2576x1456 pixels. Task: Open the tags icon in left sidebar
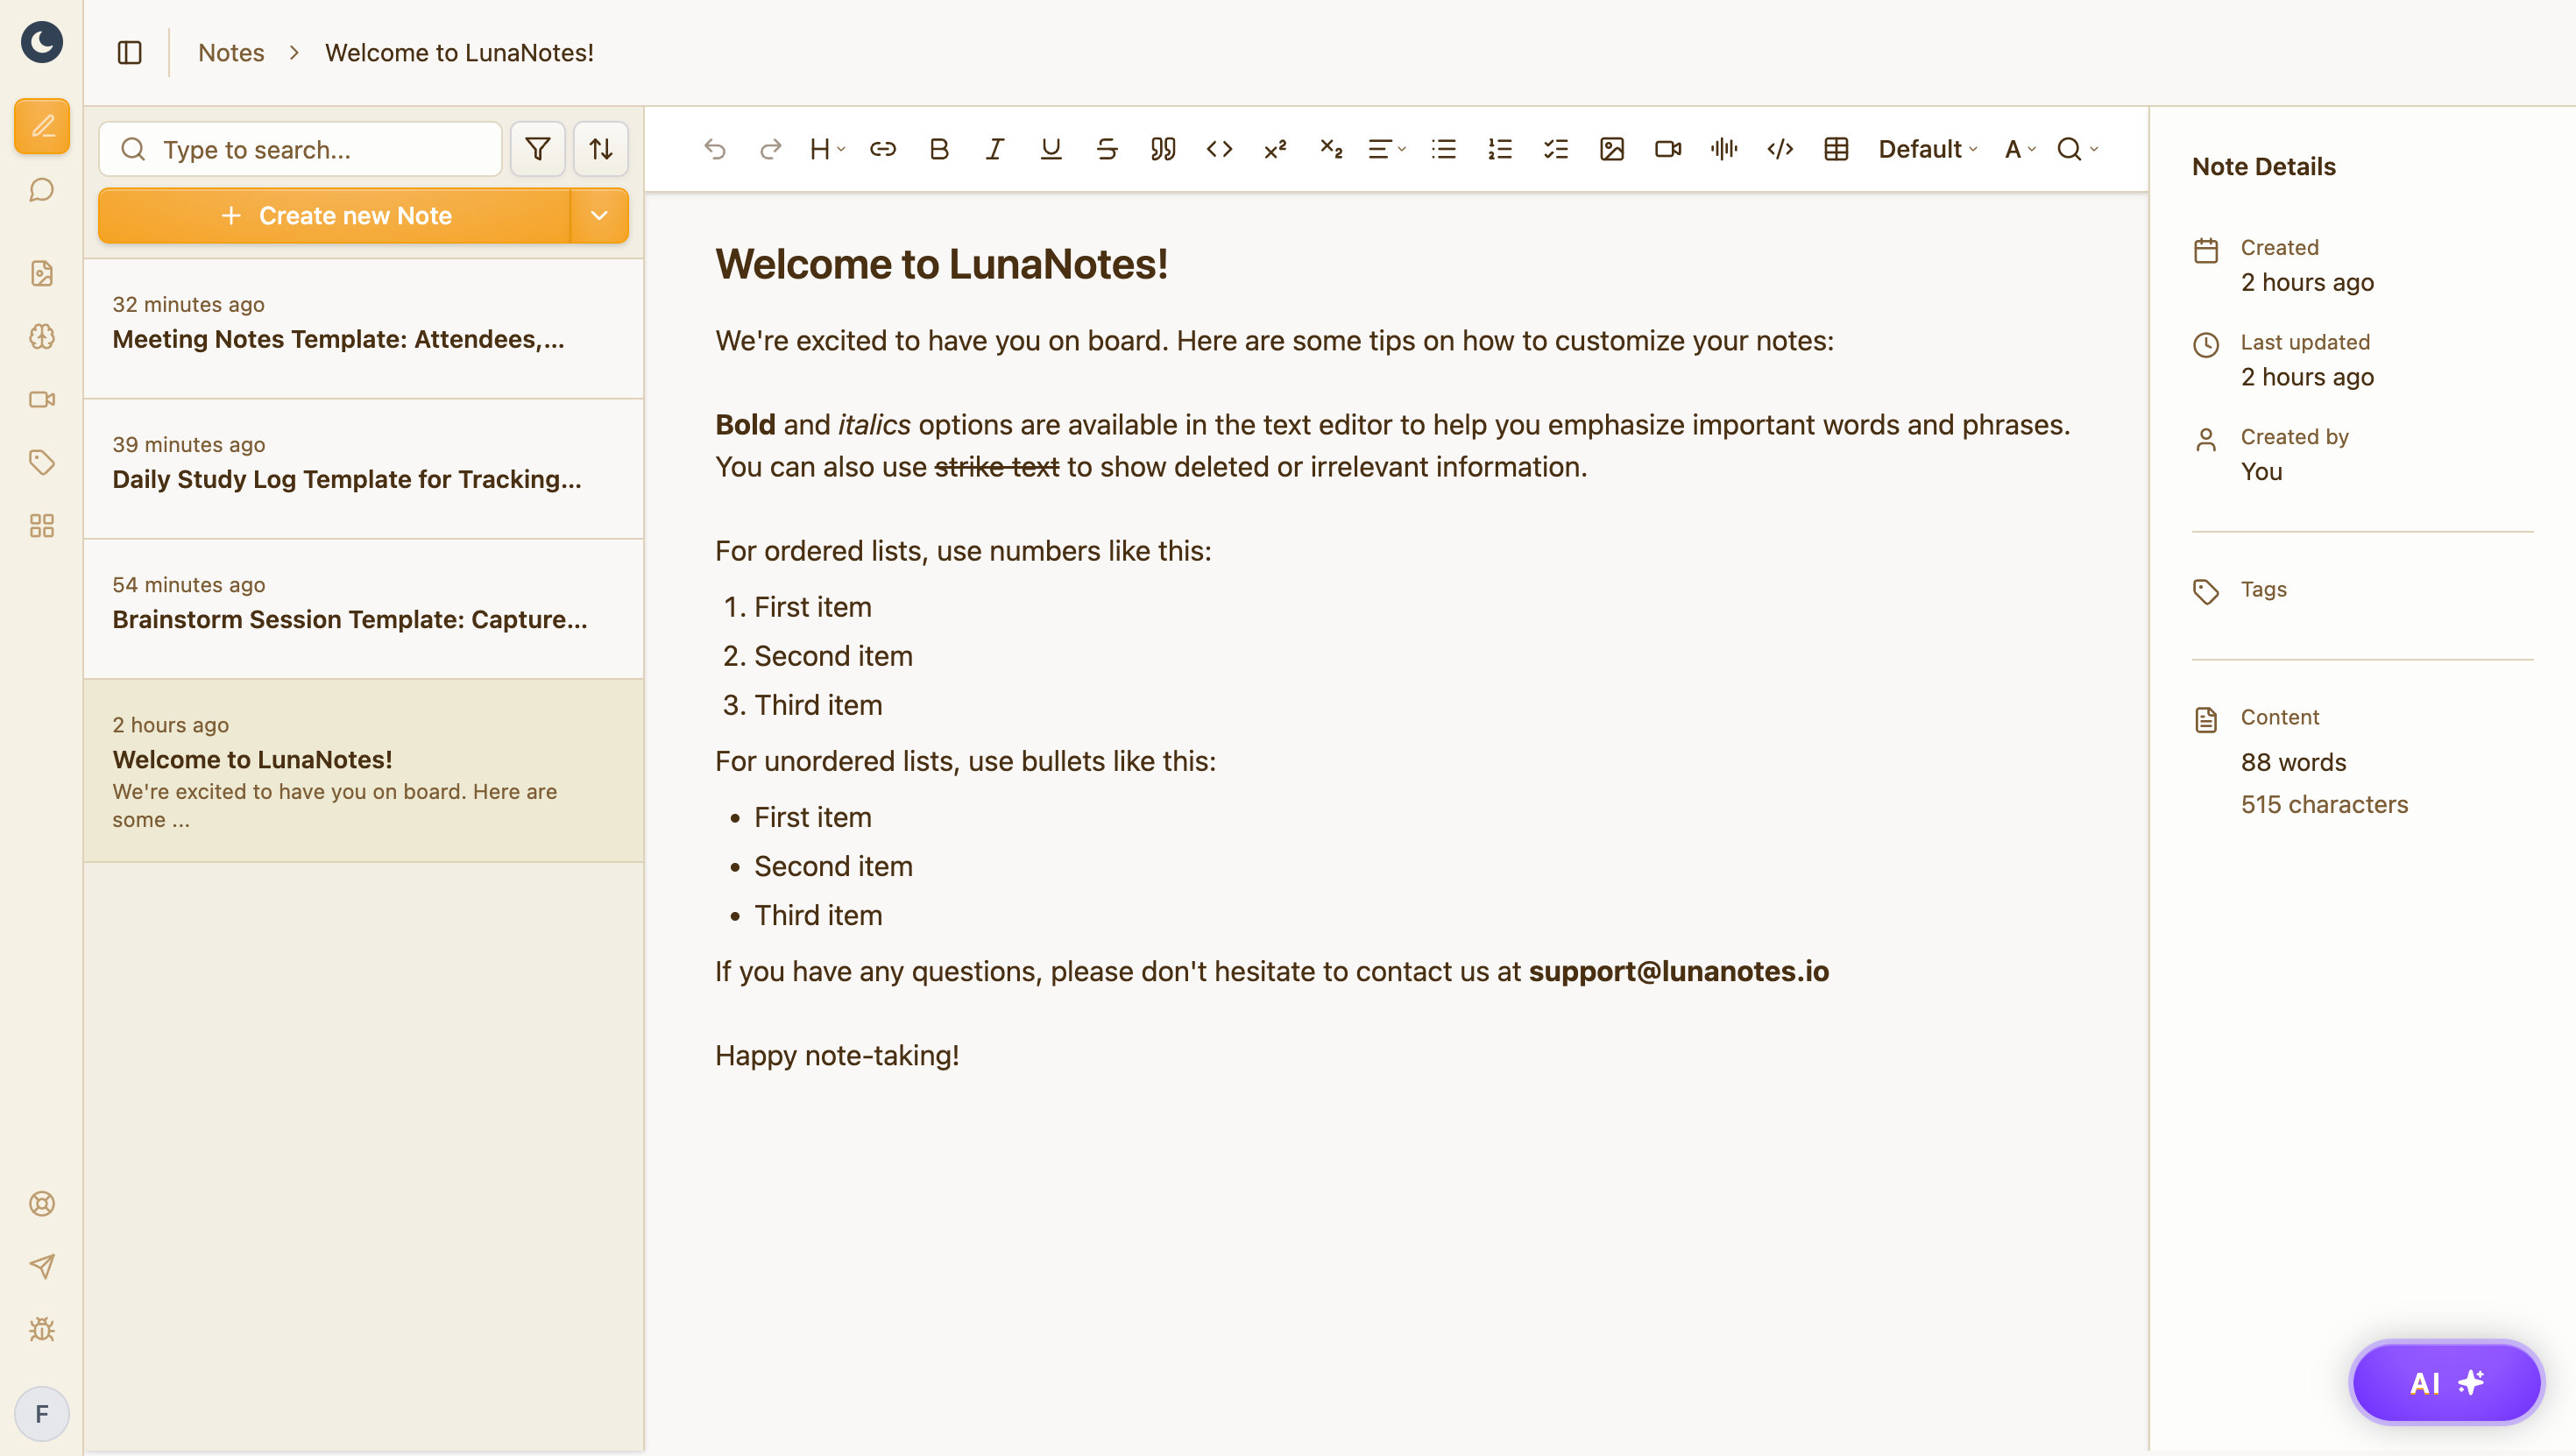42,462
